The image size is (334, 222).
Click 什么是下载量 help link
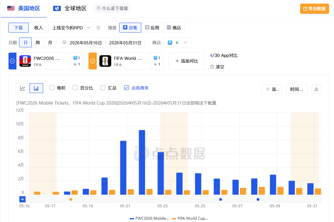pos(112,8)
